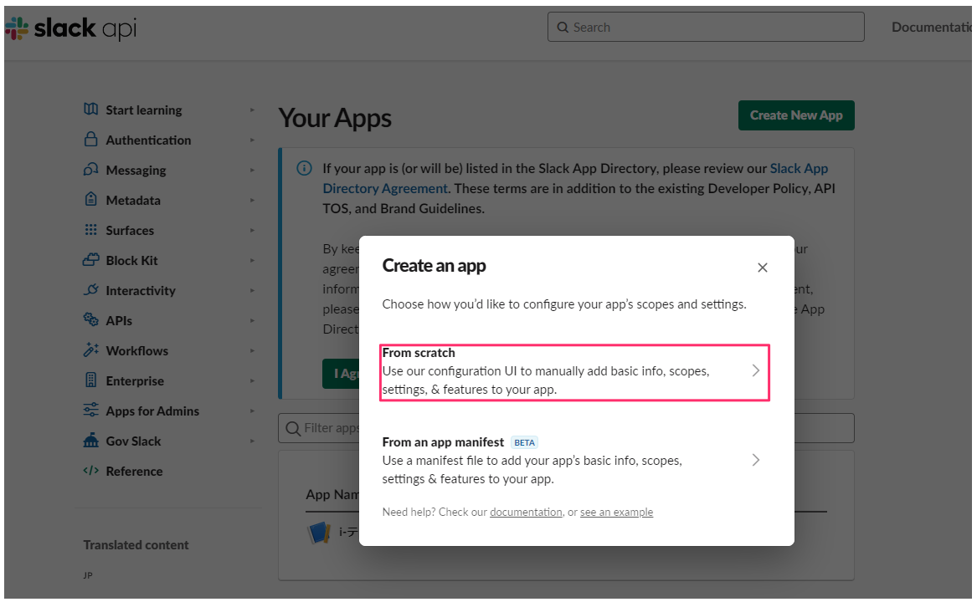977x602 pixels.
Task: Click the Authentication lock icon
Action: [91, 139]
